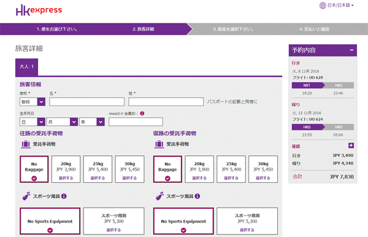Click the outbound baggage suitcase icon
The height and width of the screenshot is (237, 368).
coord(26,144)
